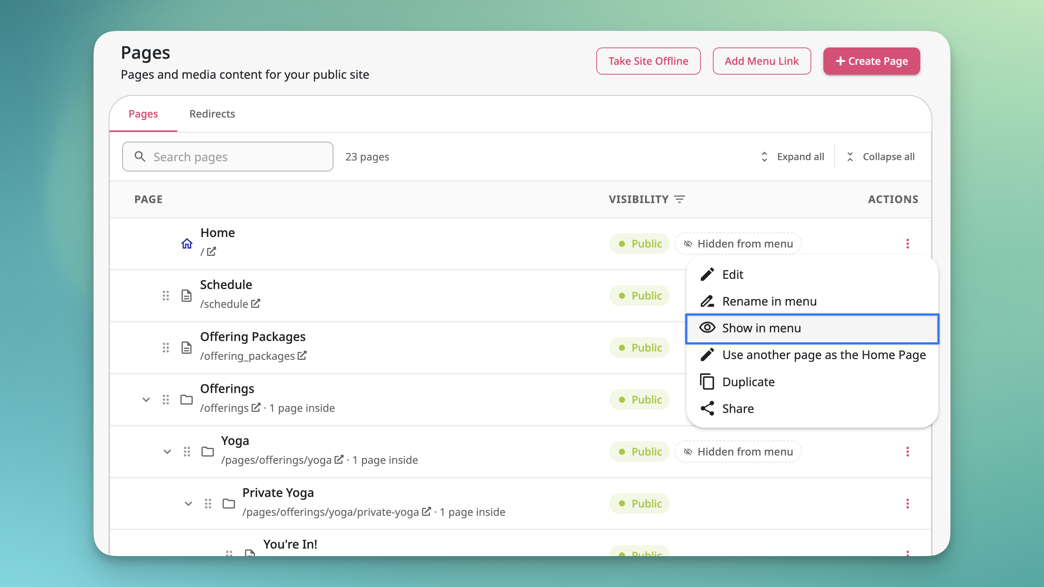The width and height of the screenshot is (1044, 587).
Task: Choose Use another page as Home Page
Action: click(x=812, y=355)
